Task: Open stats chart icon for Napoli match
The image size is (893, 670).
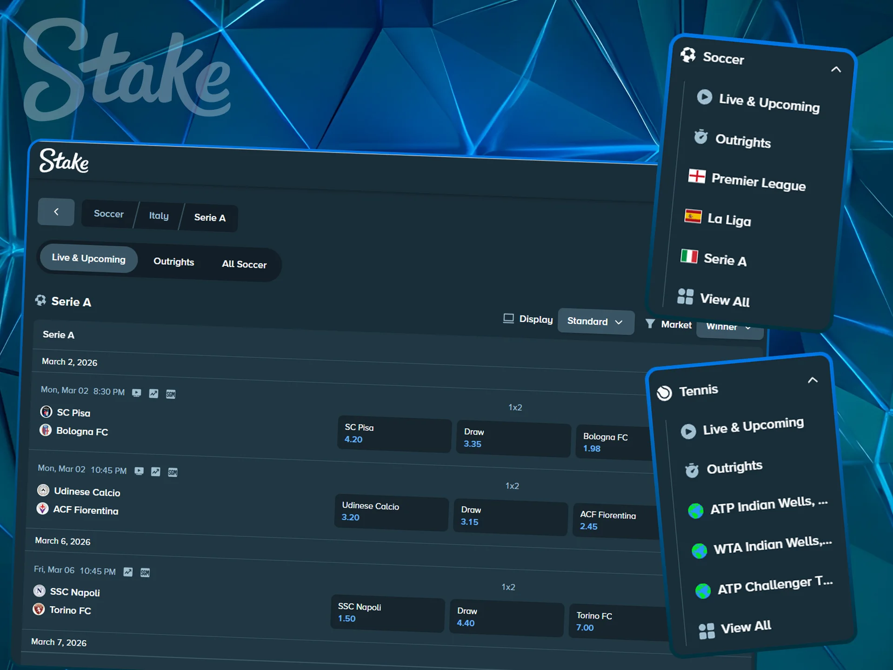Action: click(x=128, y=572)
